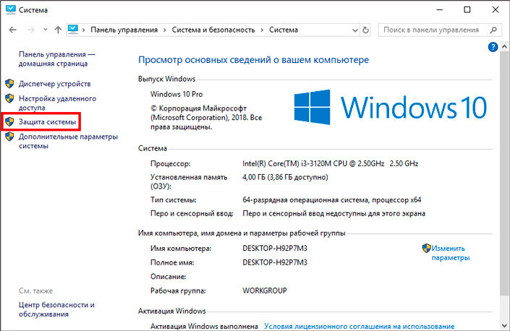Open the license agreement terms link
The image size is (510, 331).
click(x=359, y=326)
